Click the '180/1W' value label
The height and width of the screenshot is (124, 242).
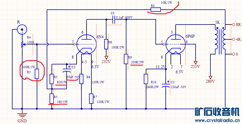pos(62,102)
